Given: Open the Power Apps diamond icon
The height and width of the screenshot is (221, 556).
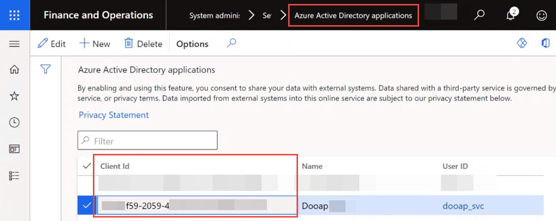Looking at the screenshot, I should coord(521,43).
